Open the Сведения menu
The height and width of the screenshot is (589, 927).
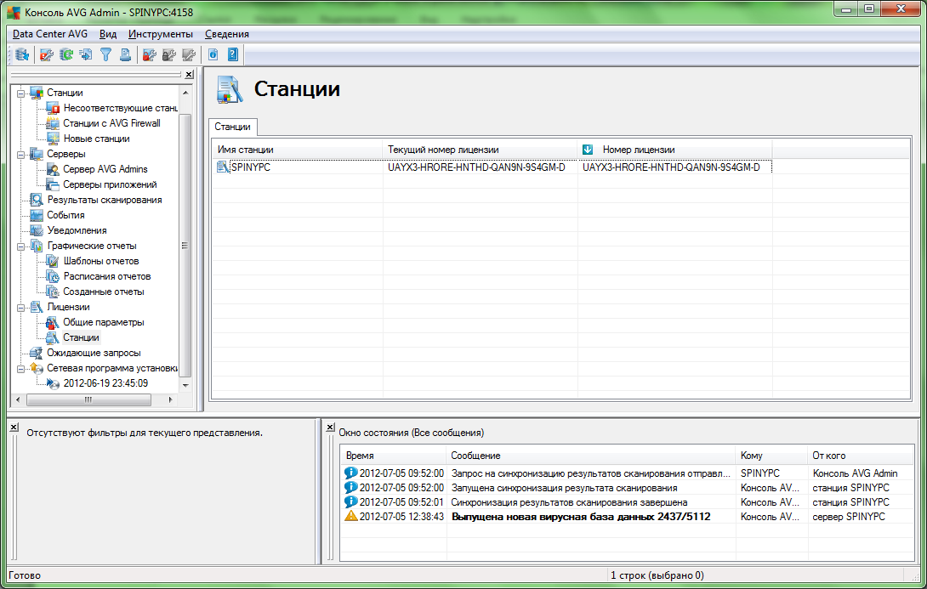point(227,34)
